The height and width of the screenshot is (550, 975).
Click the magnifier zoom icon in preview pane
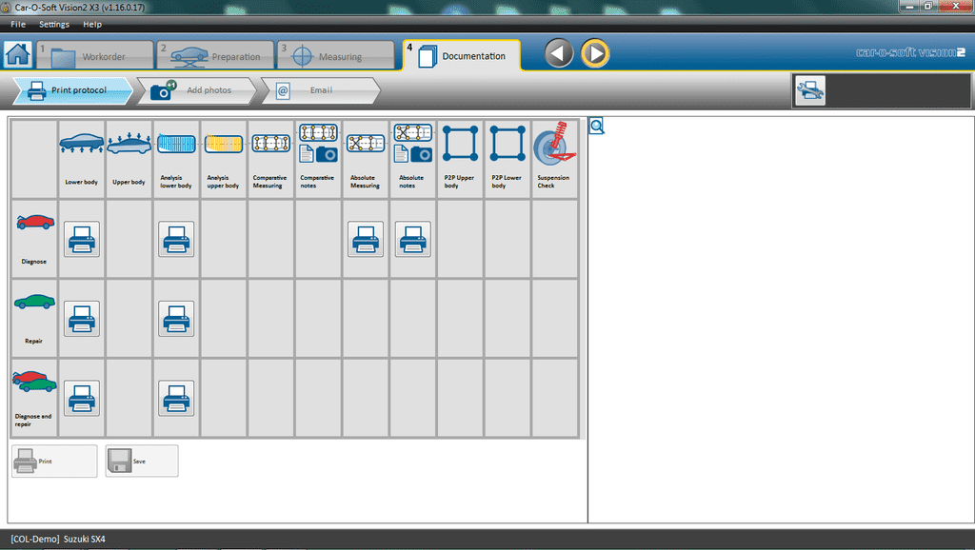point(597,126)
